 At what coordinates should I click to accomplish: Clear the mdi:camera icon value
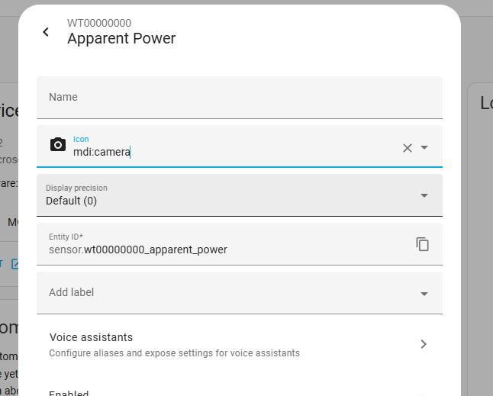pyautogui.click(x=408, y=147)
